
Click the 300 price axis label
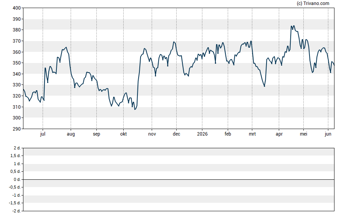(17, 118)
